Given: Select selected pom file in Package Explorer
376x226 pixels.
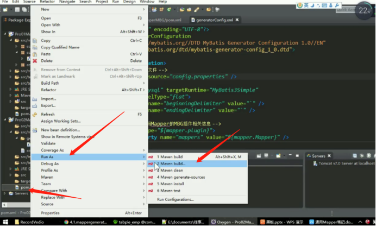Looking at the screenshot, I should point(22,187).
